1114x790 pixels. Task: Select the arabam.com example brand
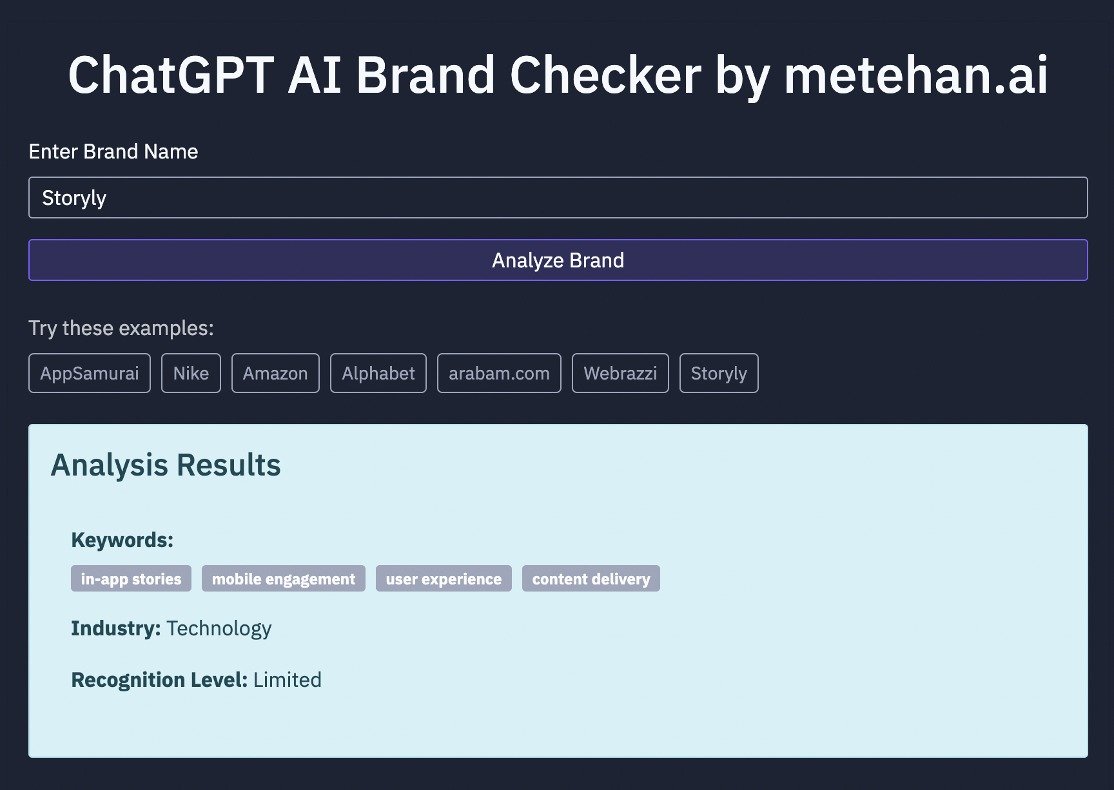499,373
